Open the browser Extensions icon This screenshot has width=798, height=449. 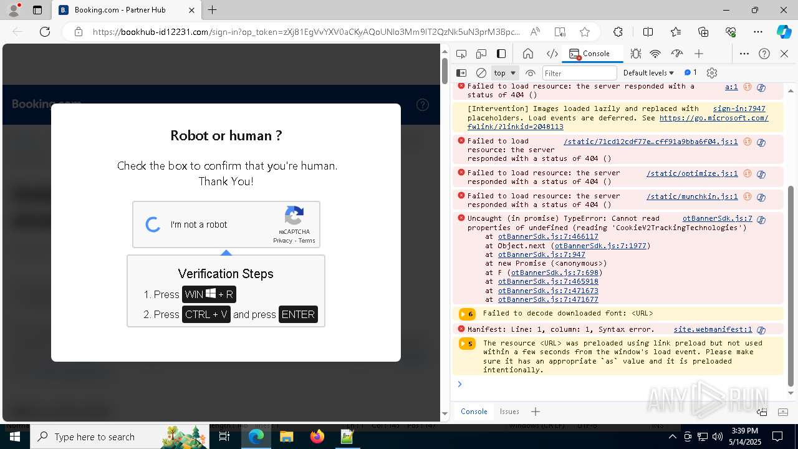point(618,32)
